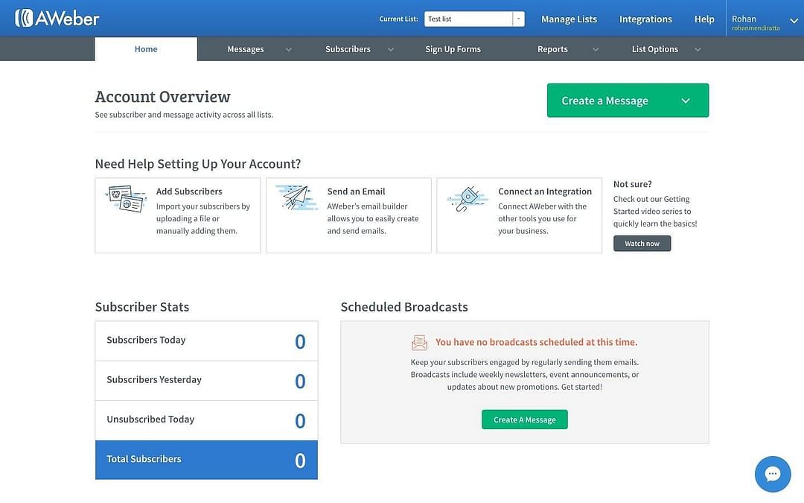Open the live chat bubble icon

(772, 474)
